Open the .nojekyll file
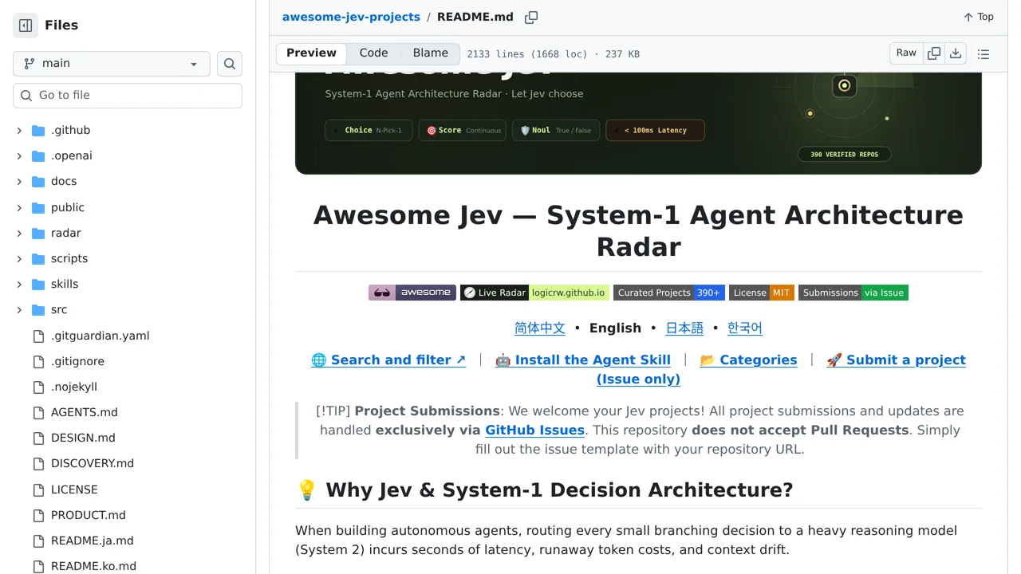 pyautogui.click(x=74, y=387)
